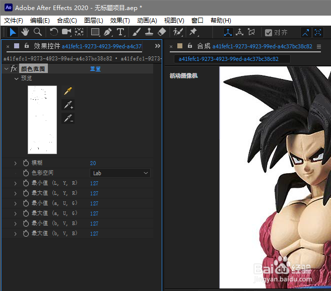The image size is (331, 291).
Task: Open the Composition panel menu icon
Action: [319, 46]
